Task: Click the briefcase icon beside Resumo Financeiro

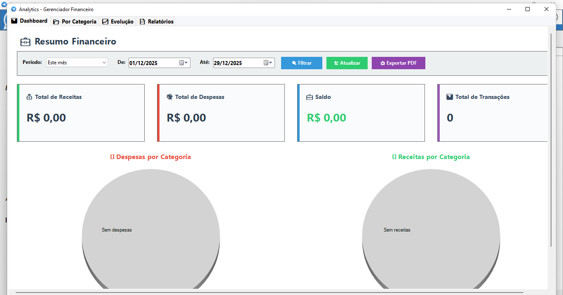Action: [26, 42]
